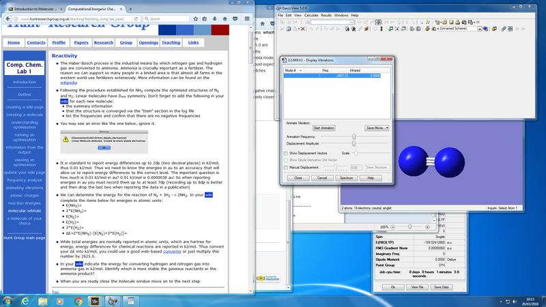Screen dimensions: 546x307
Task: Go back using the Firefox back arrow
Action: (x=8, y=19)
